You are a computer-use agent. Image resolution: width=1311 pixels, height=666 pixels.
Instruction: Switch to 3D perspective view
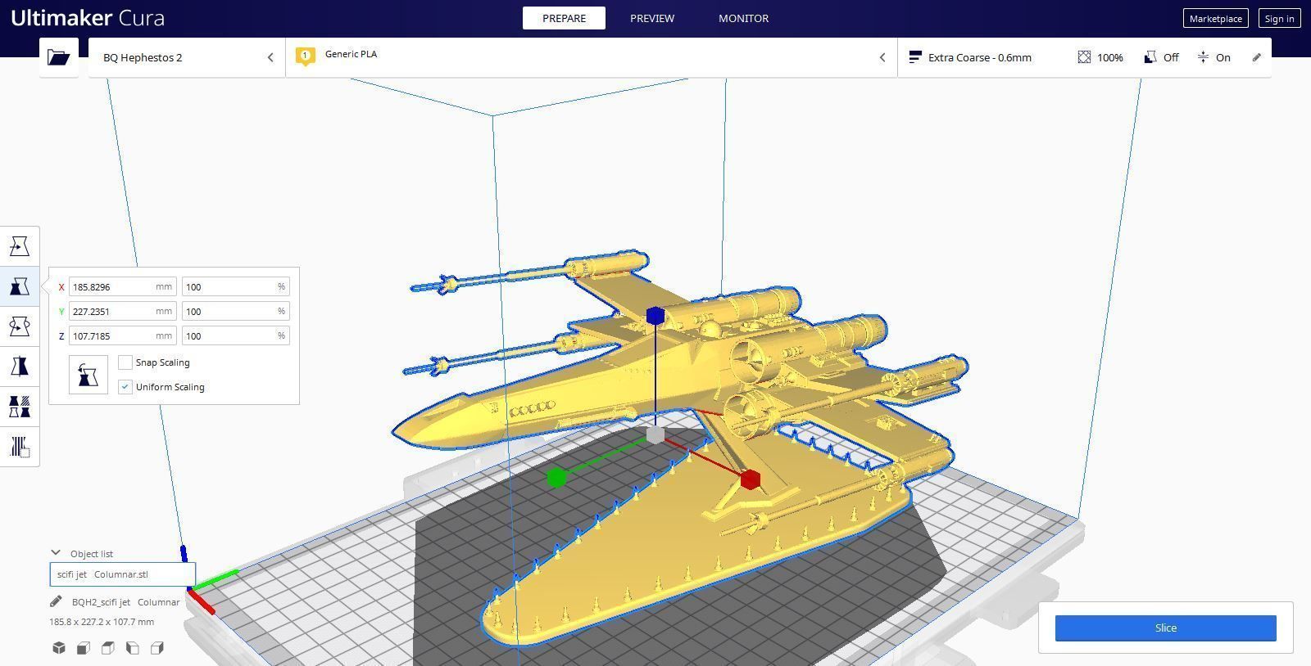pyautogui.click(x=59, y=648)
